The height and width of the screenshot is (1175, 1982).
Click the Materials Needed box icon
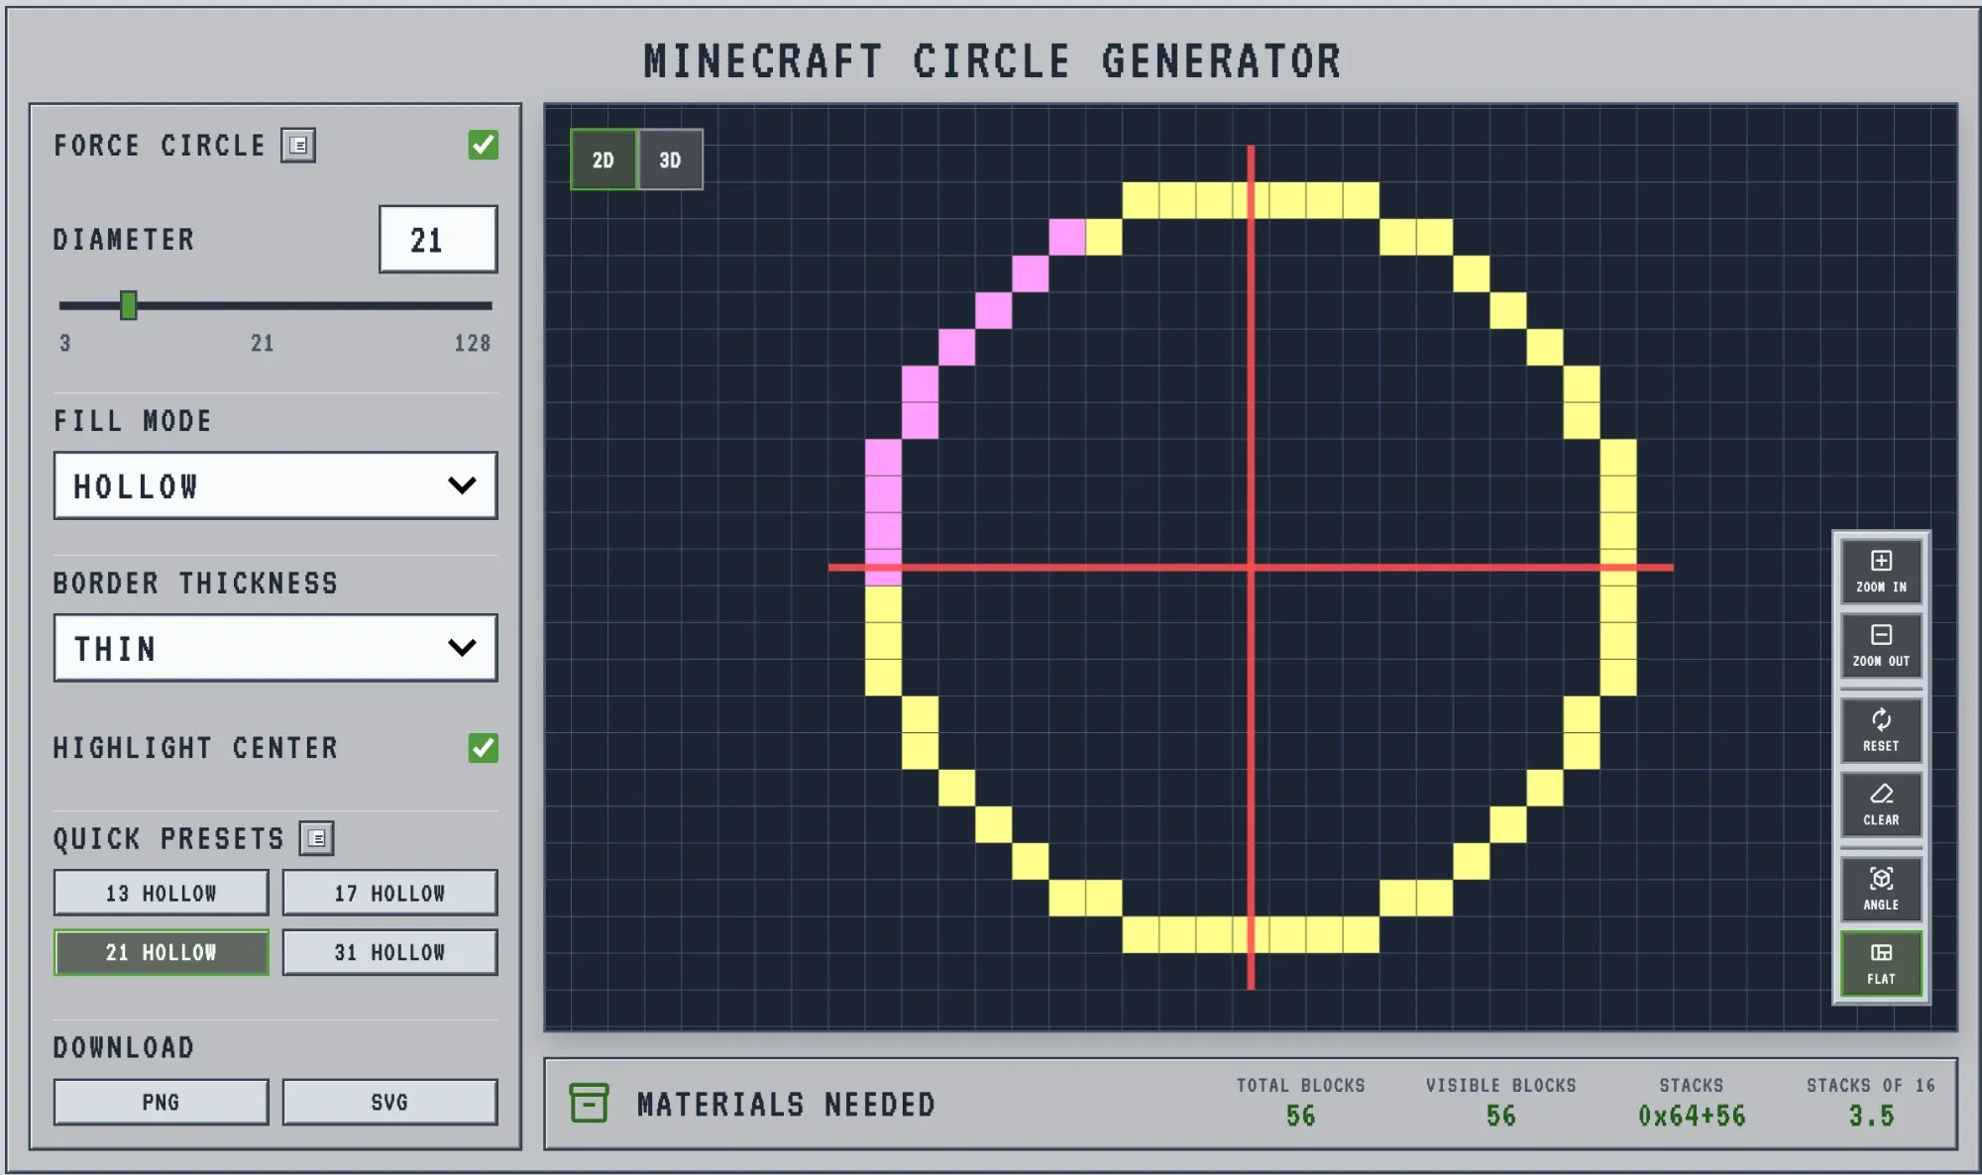589,1103
